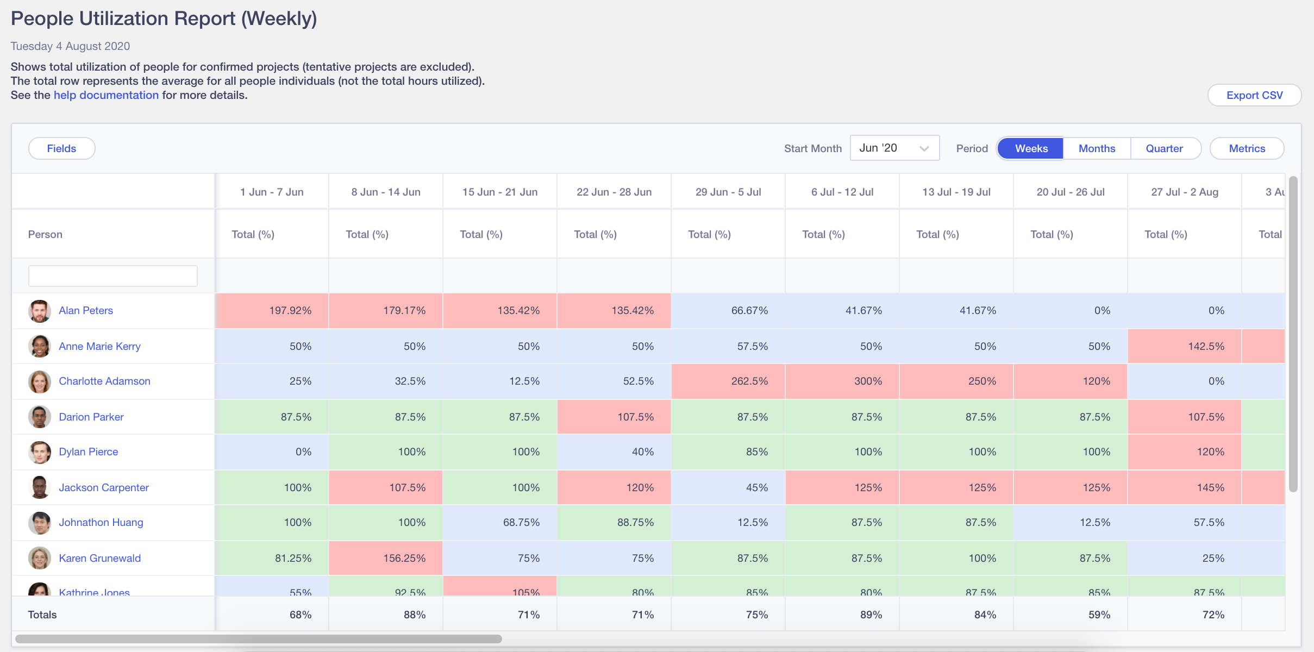Open the Fields selector
This screenshot has width=1314, height=652.
pyautogui.click(x=61, y=148)
